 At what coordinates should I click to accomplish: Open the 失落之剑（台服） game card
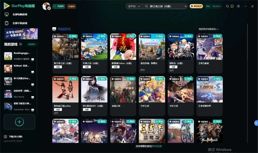pyautogui.click(x=94, y=53)
